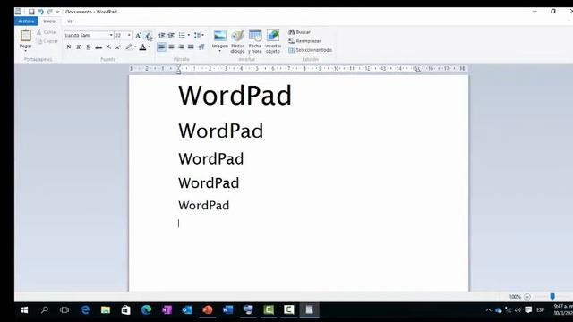Click the text highlight color pen
Screen dimensions: 573x322
[x=128, y=47]
